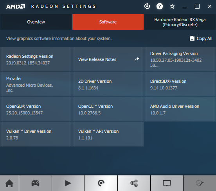Click the Vulkan™ API Version label
The image size is (216, 191).
click(98, 131)
